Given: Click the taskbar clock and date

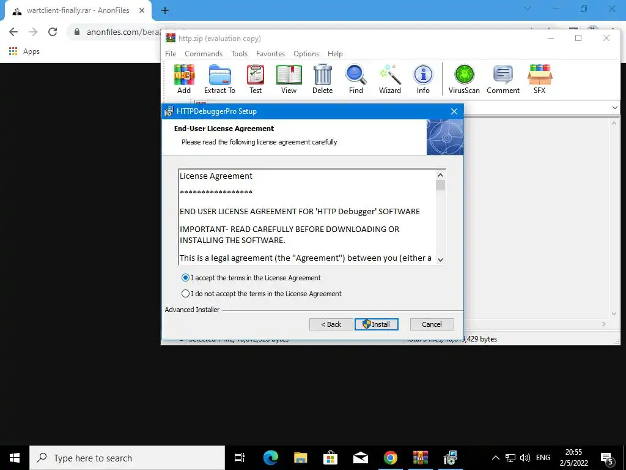Looking at the screenshot, I should tap(573, 458).
